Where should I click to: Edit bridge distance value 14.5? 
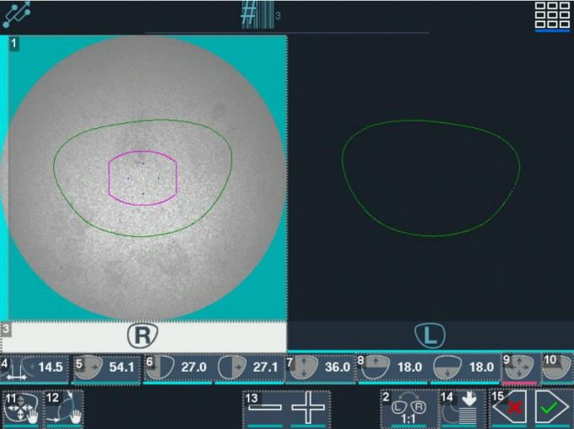pos(35,367)
